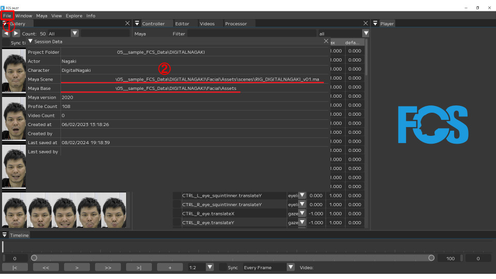
Task: Open the File menu
Action: coord(7,16)
